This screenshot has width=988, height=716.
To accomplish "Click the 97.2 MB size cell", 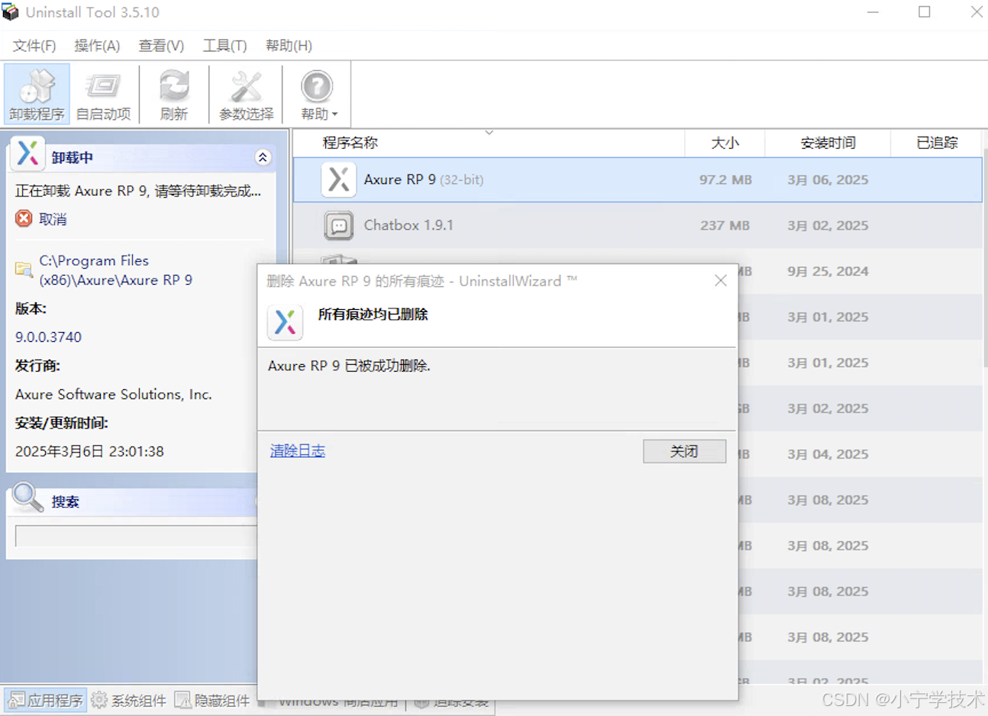I will pyautogui.click(x=725, y=180).
